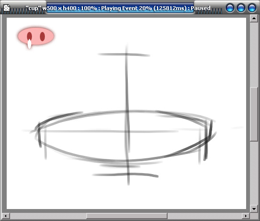Image resolution: width=260 pixels, height=221 pixels.
Task: Click the horizontal scrollbar right arrow
Action: coord(246,216)
